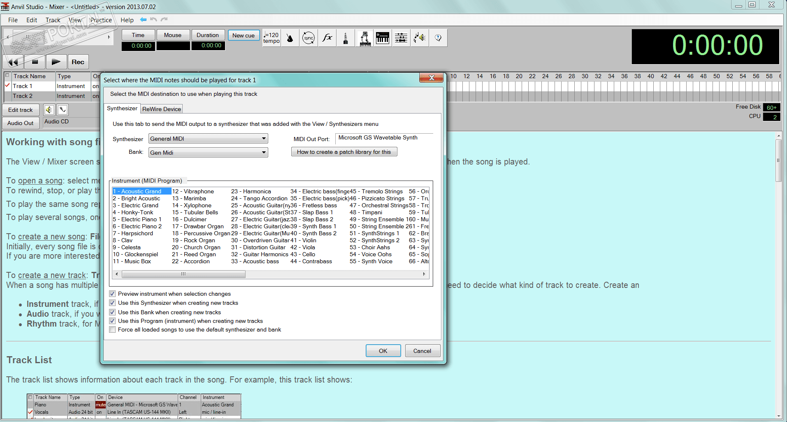Click the help pane vertical scrollbar thumb
787x422 pixels.
coord(778,160)
